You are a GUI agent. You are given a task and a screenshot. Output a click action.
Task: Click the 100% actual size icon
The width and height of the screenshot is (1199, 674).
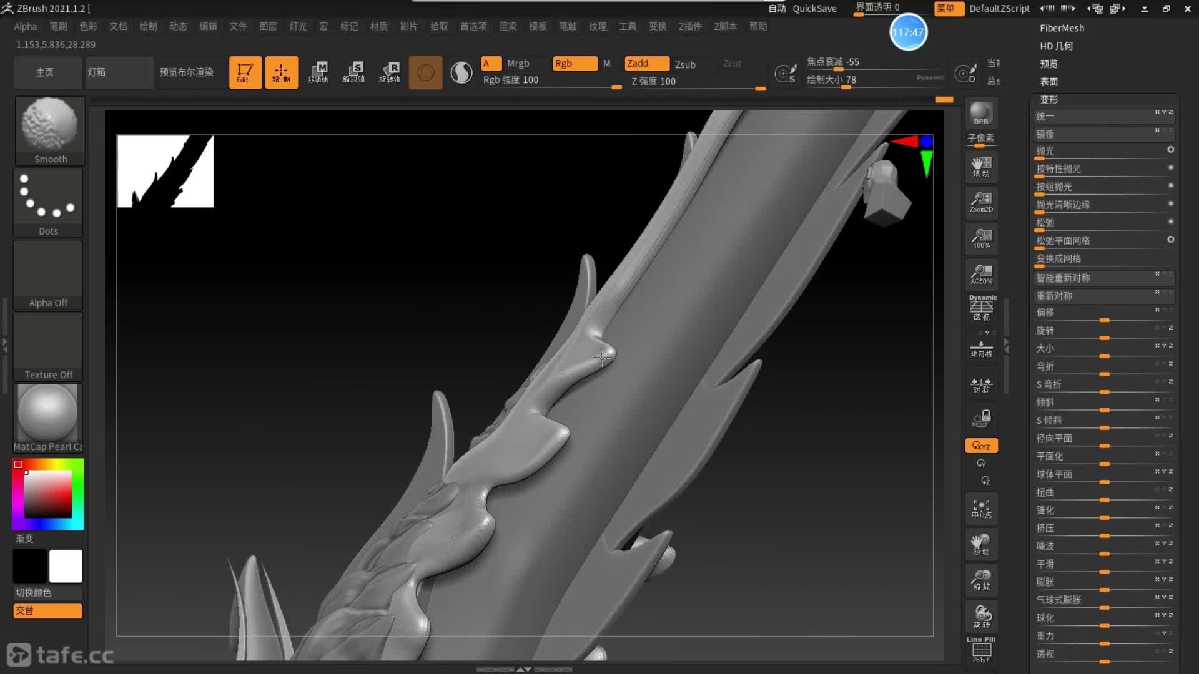tap(981, 238)
